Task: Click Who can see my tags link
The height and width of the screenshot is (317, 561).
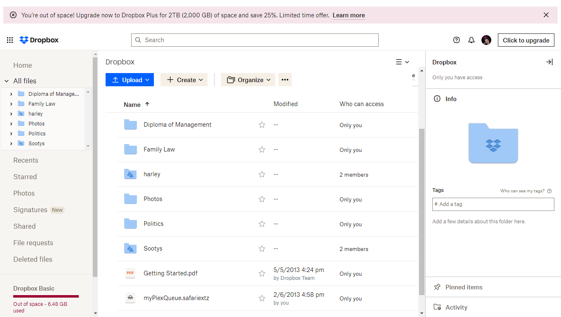Action: pos(522,191)
